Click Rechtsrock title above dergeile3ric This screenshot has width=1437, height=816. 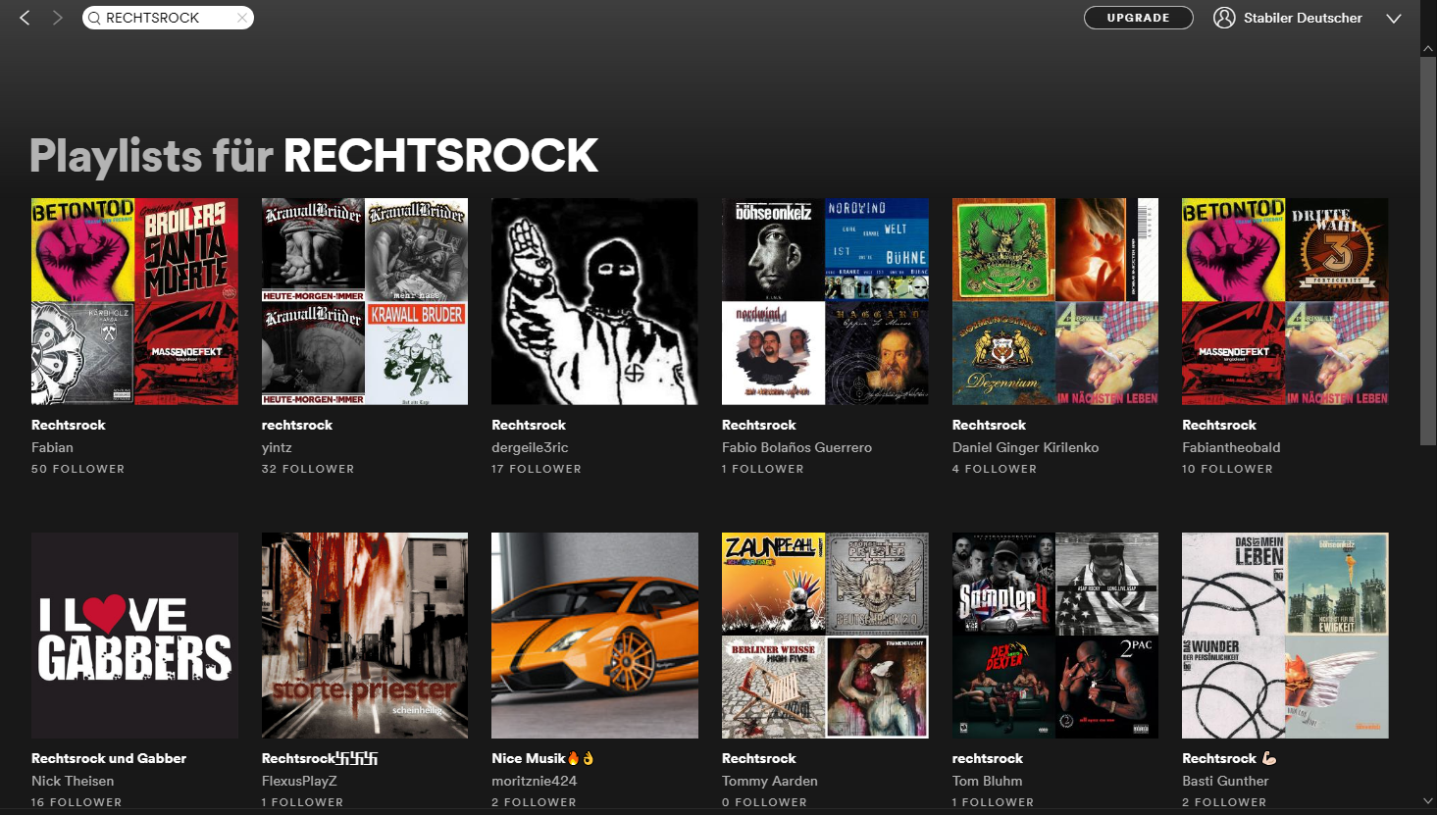pos(529,425)
